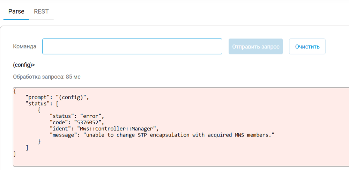Viewport: 349px width, 170px height.
Task: Click the closing square bracket of the status array
Action: tap(27, 147)
